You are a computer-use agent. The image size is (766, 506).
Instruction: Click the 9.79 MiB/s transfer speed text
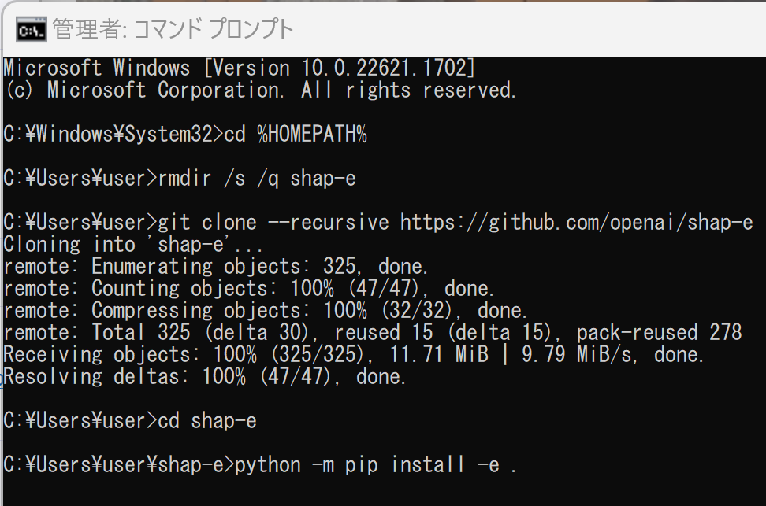pyautogui.click(x=578, y=355)
